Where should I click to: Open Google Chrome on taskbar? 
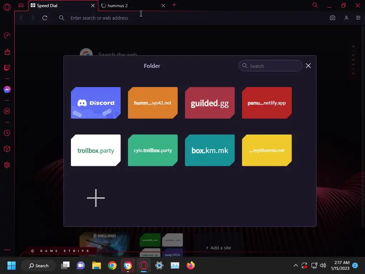click(112, 265)
